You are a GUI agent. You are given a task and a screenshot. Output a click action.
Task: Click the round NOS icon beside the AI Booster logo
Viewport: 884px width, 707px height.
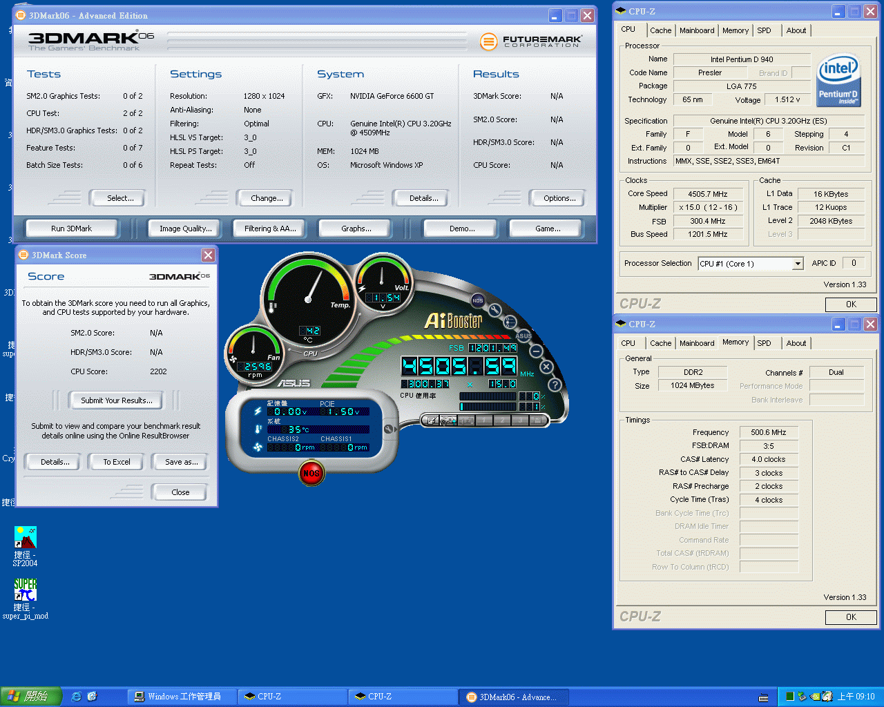[477, 300]
